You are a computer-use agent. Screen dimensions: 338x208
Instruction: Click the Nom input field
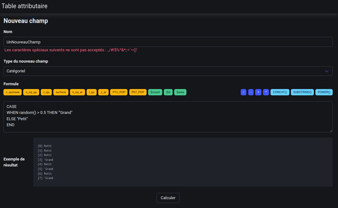tap(168, 42)
